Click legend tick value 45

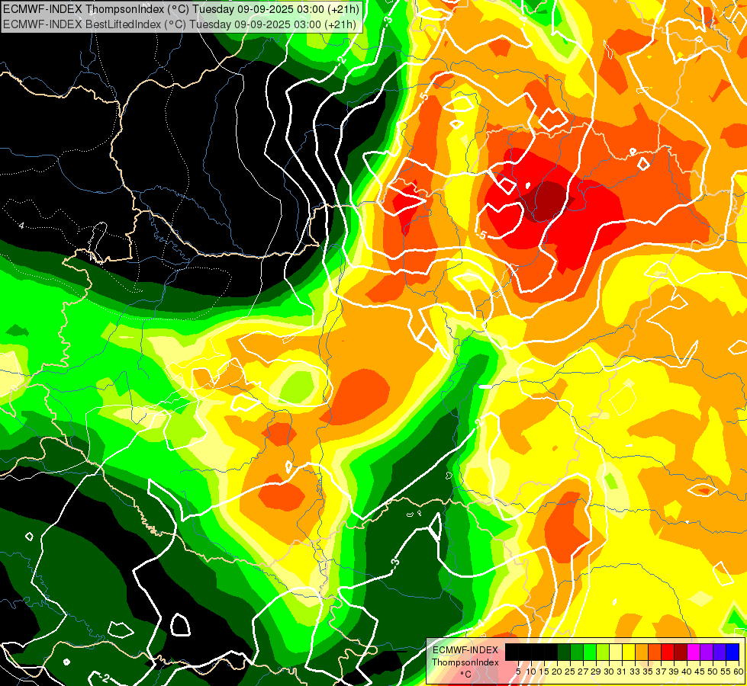[700, 672]
